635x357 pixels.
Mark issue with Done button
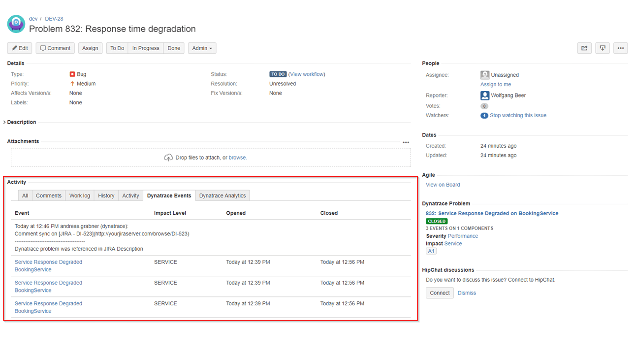(174, 48)
